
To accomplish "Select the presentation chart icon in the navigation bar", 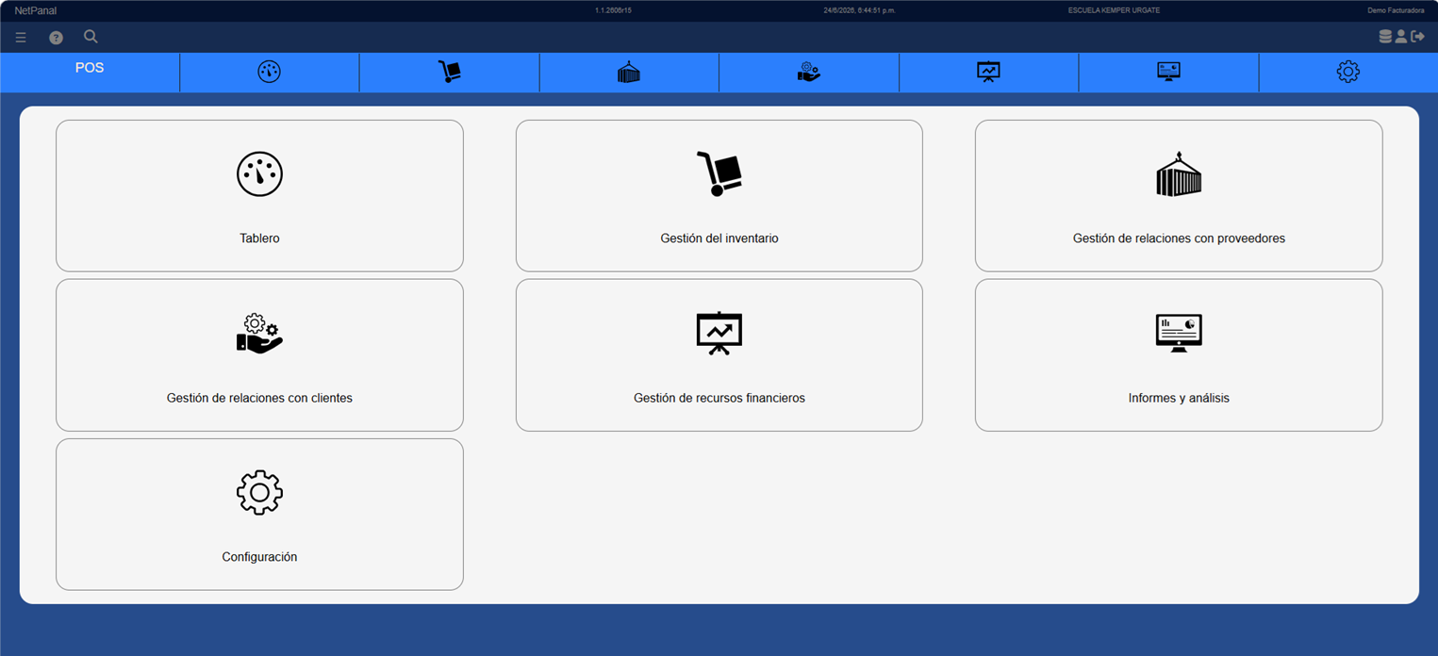I will point(988,72).
